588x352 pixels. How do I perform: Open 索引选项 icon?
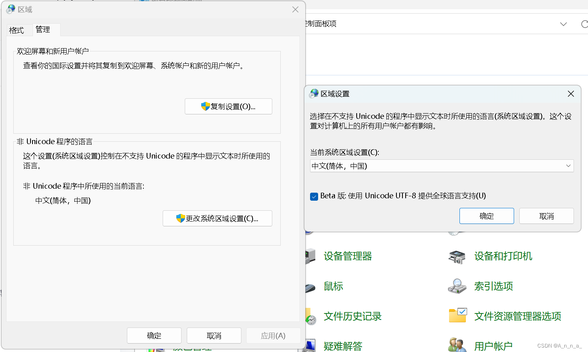coord(493,286)
